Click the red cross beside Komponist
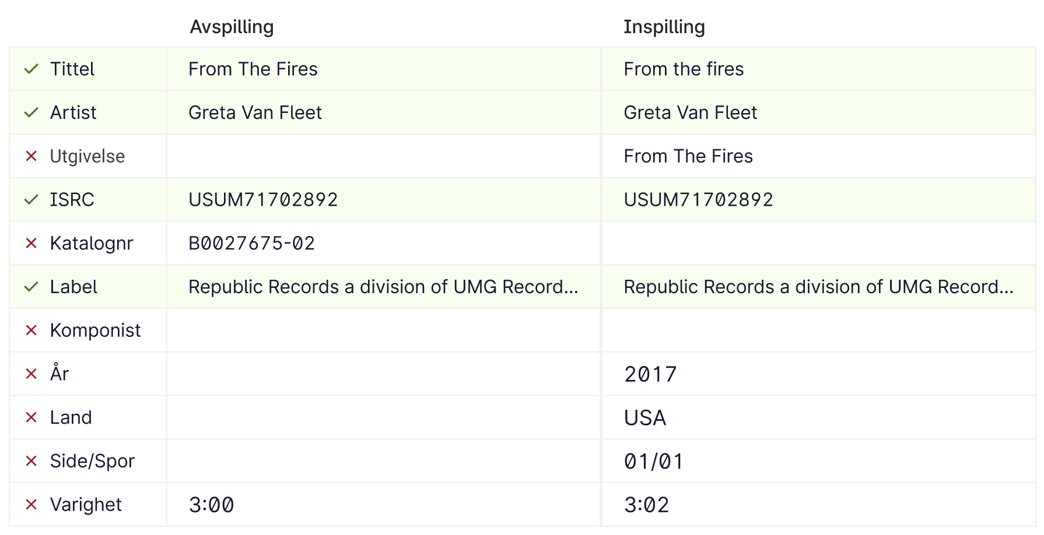The width and height of the screenshot is (1044, 535). [x=31, y=330]
